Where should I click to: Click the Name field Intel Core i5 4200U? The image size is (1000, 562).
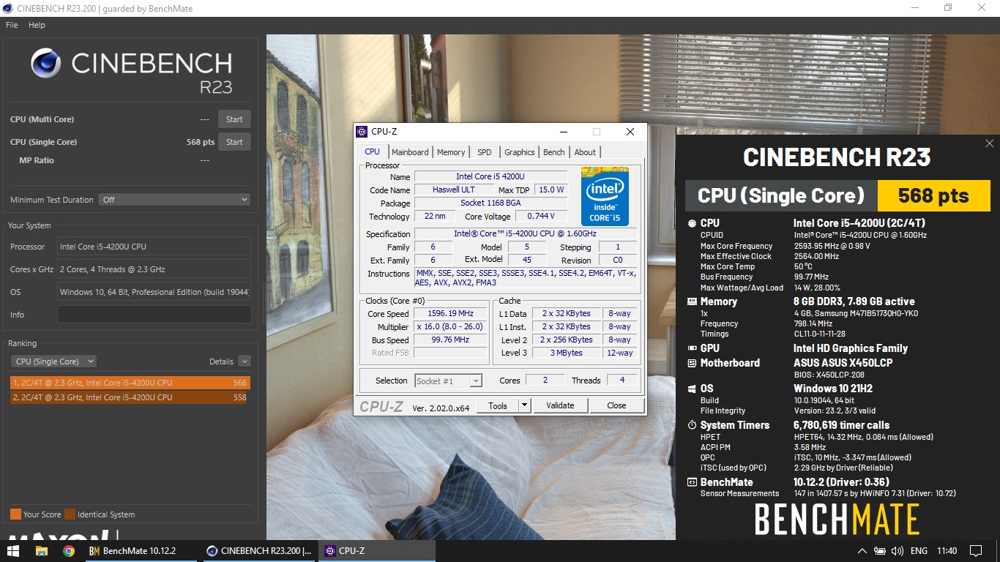490,176
